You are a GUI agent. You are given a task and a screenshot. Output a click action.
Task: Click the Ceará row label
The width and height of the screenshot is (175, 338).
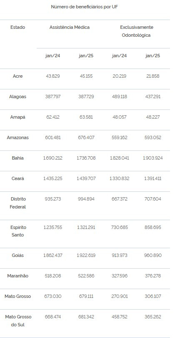point(17,179)
